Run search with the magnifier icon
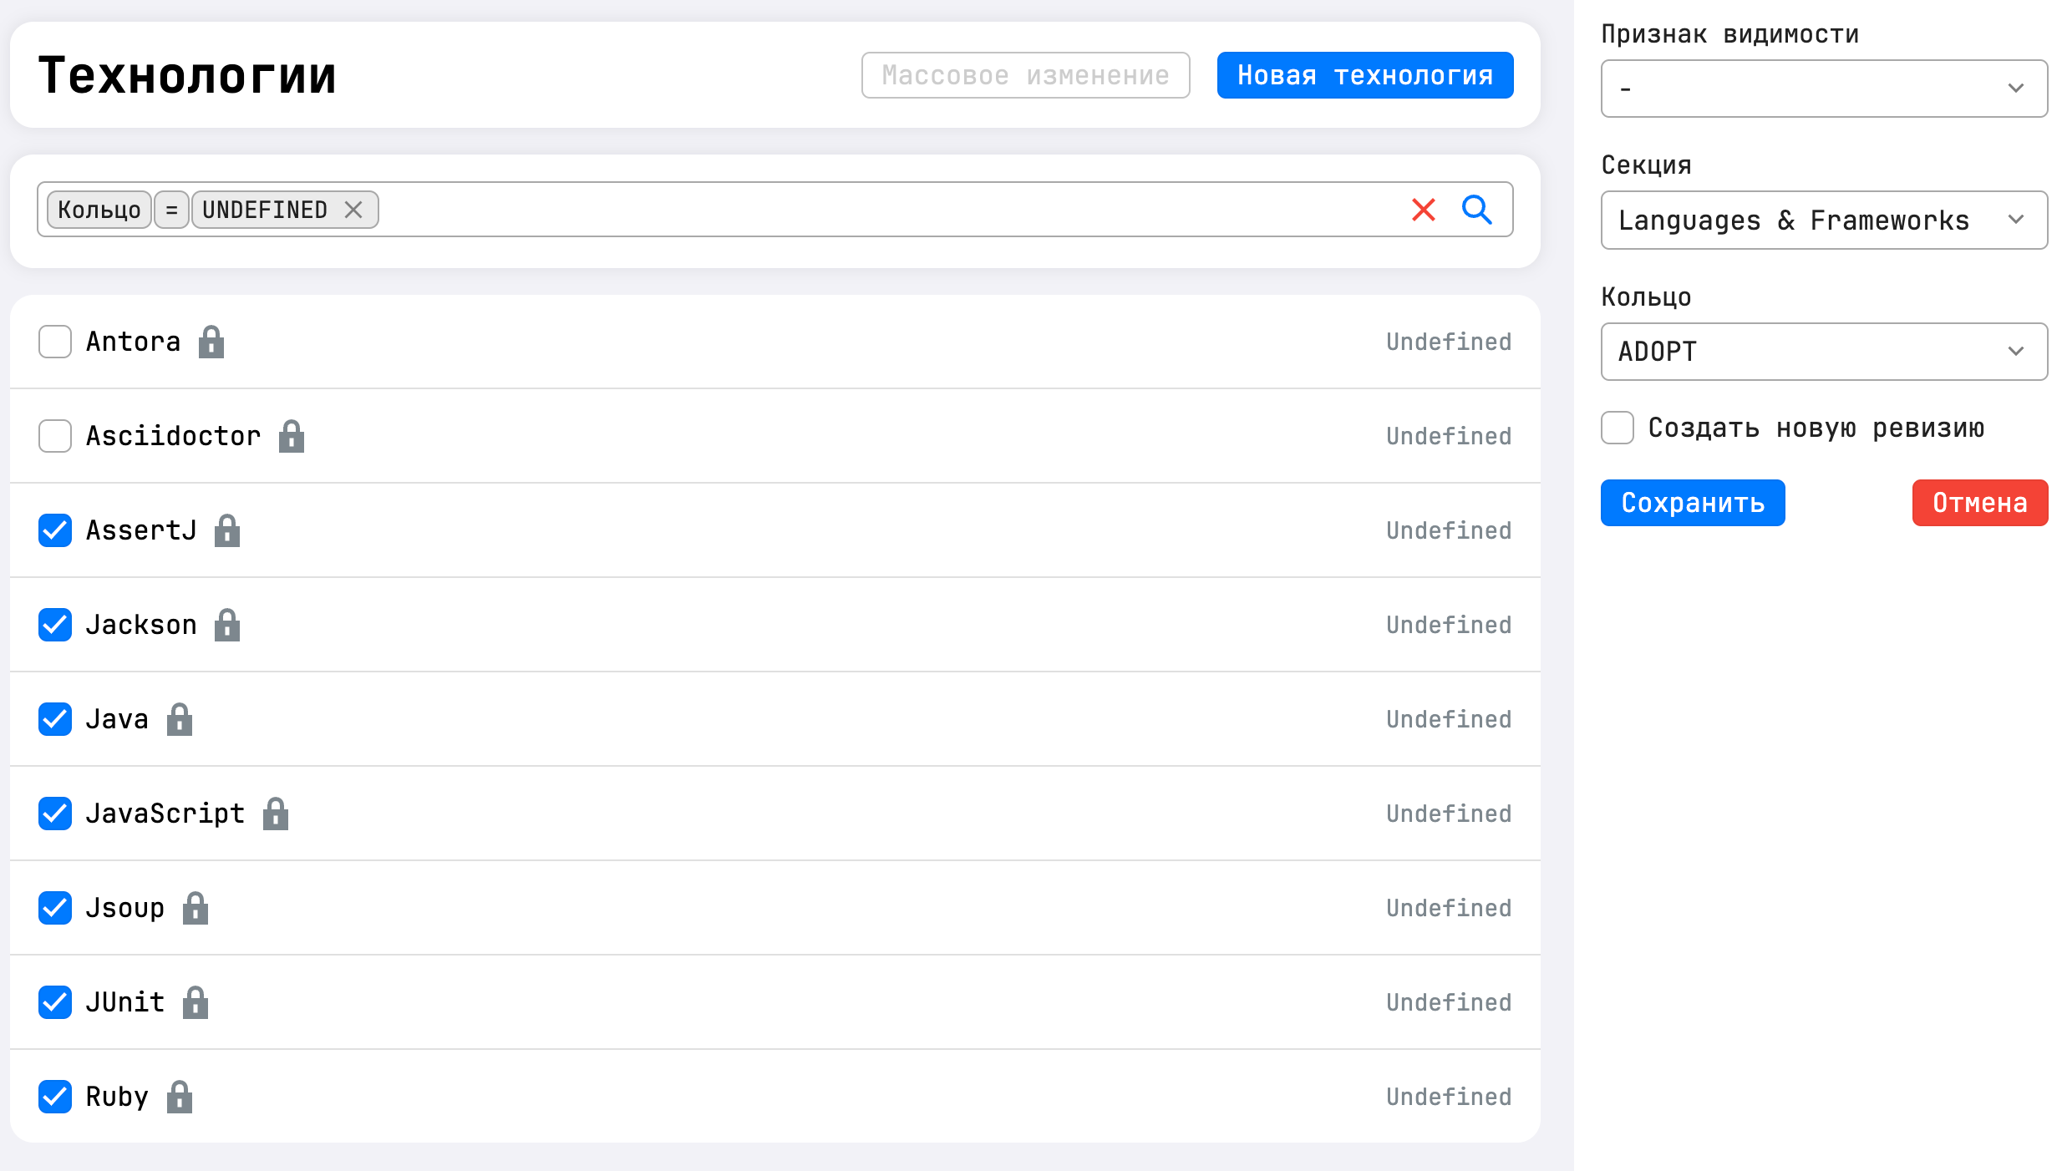 tap(1477, 210)
